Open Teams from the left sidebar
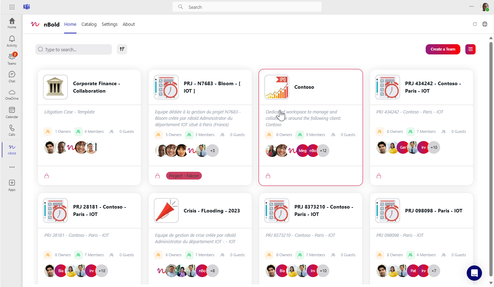494x287 pixels. click(12, 59)
